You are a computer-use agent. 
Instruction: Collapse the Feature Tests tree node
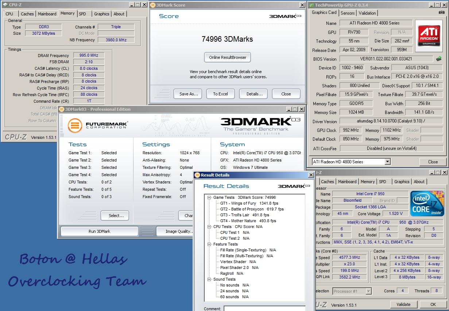pyautogui.click(x=209, y=244)
